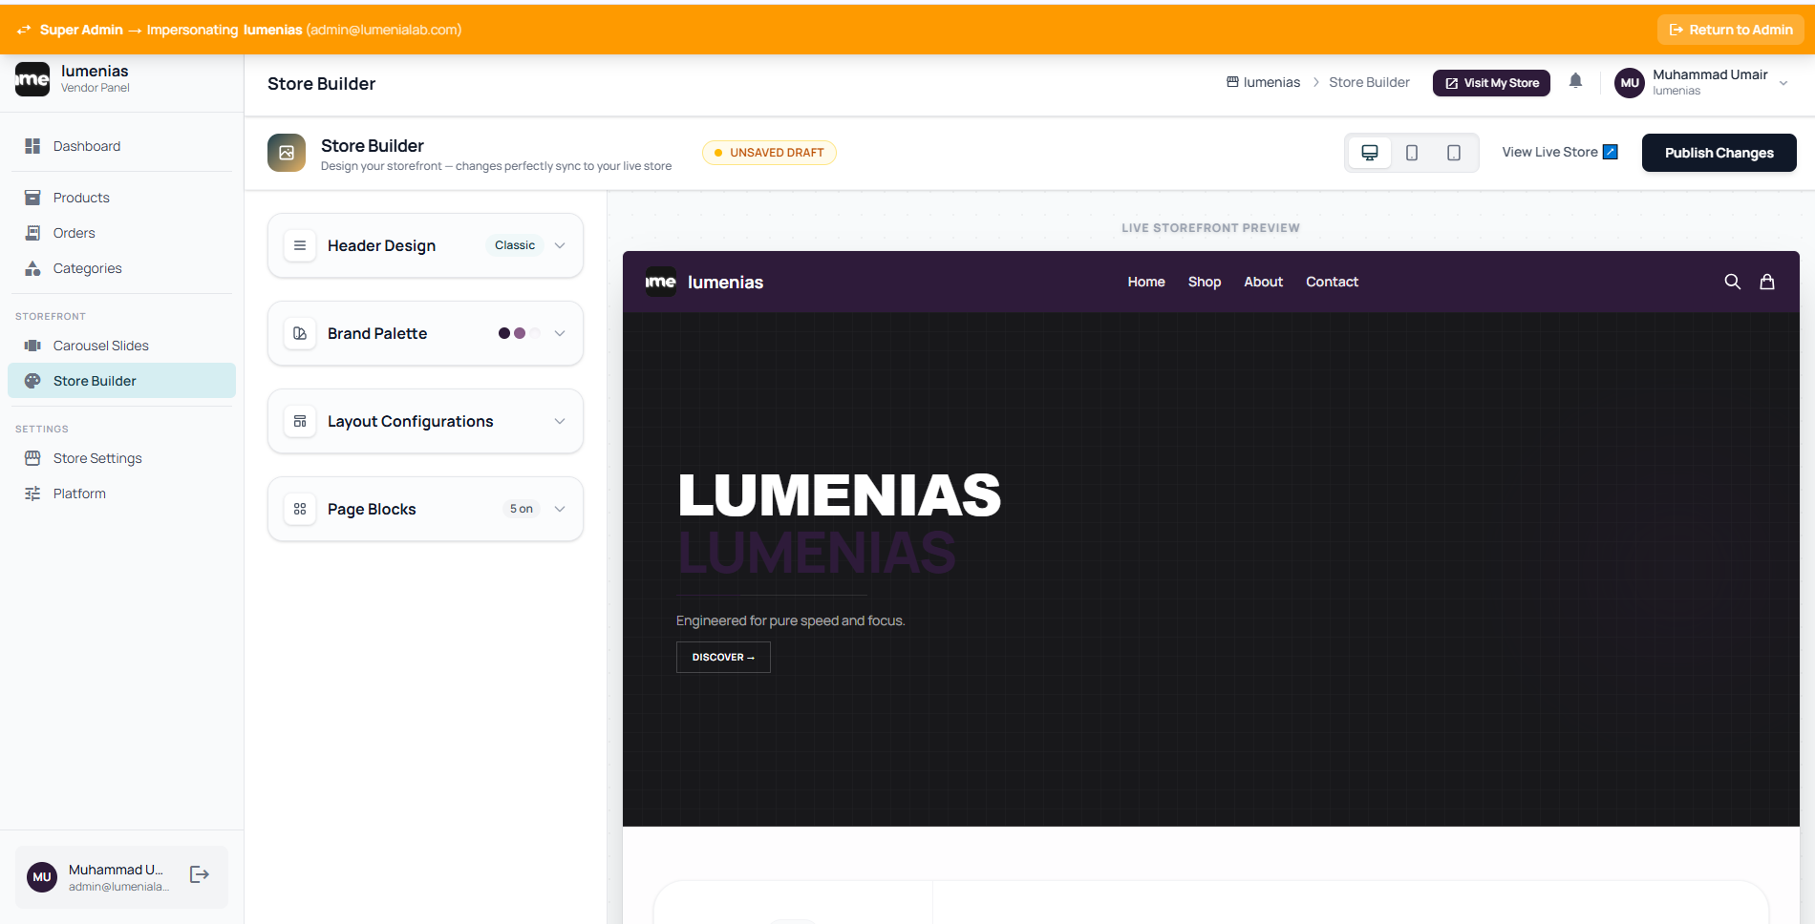The image size is (1815, 924).
Task: Open Store Settings page
Action: coord(121,458)
